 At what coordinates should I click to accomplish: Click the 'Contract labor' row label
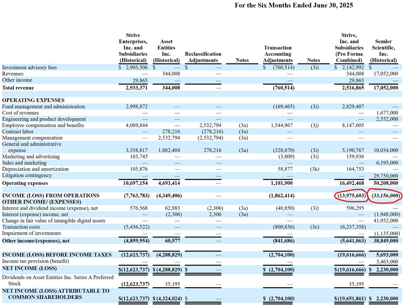(x=18, y=131)
